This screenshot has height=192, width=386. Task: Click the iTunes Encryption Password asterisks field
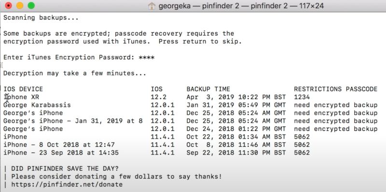pos(147,57)
